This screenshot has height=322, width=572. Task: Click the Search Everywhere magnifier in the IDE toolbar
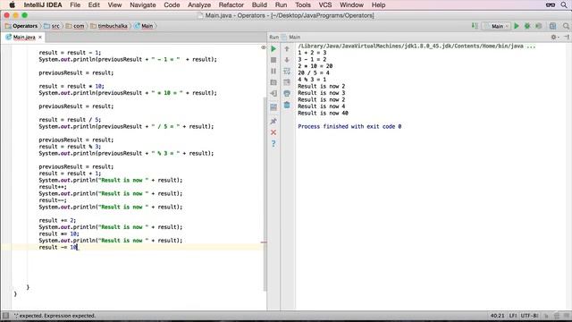point(566,26)
